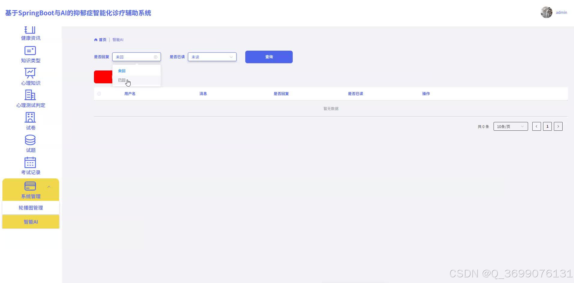Choose 已回 option in dropdown list
This screenshot has width=574, height=283.
click(x=137, y=80)
